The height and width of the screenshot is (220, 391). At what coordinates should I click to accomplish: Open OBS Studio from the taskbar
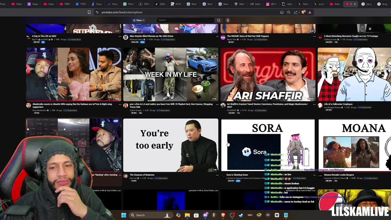[232, 215]
